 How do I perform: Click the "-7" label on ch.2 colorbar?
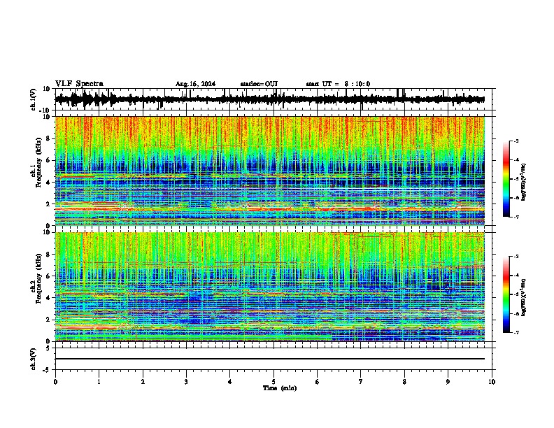click(x=516, y=332)
